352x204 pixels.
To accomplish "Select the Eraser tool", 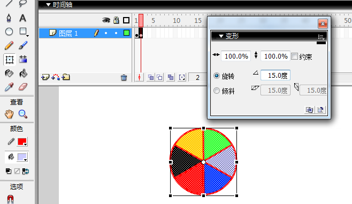I will coord(23,87).
